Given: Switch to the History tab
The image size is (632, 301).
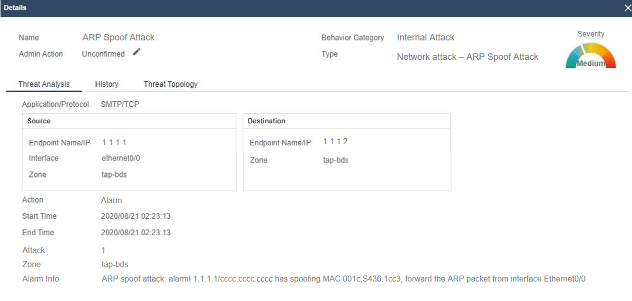Looking at the screenshot, I should (x=106, y=84).
